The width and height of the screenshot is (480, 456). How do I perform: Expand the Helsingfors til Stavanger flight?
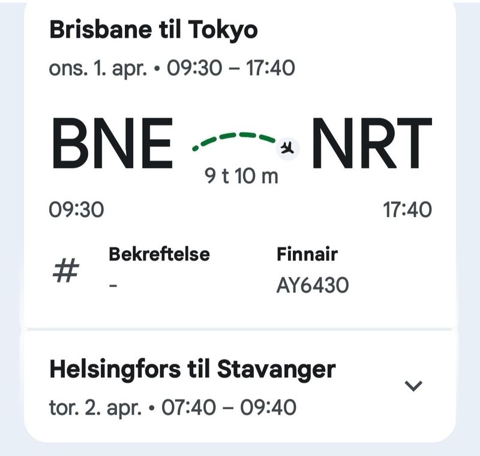click(414, 386)
